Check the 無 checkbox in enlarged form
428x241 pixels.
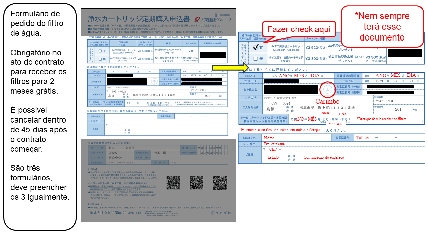(256, 59)
